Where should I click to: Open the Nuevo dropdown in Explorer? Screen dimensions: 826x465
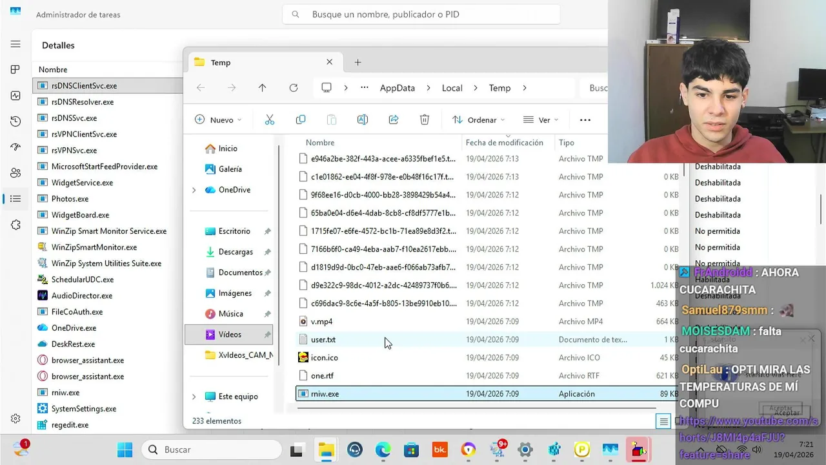coord(218,119)
